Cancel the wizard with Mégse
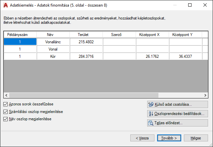The width and height of the screenshot is (213, 147). tap(196, 138)
